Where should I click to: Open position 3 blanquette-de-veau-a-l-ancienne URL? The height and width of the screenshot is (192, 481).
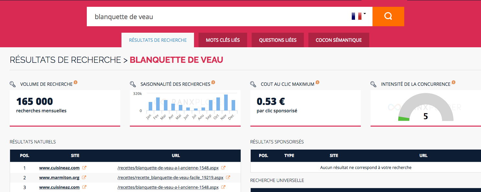pos(168,187)
